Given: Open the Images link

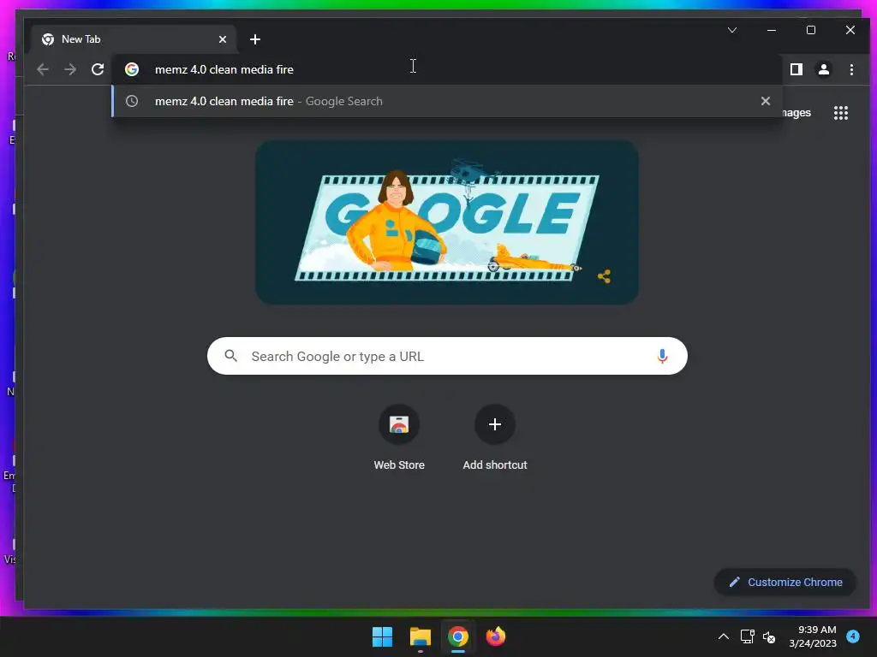Looking at the screenshot, I should coord(796,113).
